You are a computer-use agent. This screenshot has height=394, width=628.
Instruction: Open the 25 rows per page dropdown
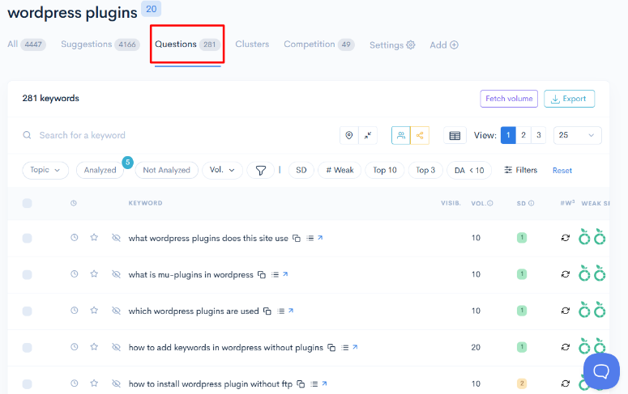(x=577, y=135)
